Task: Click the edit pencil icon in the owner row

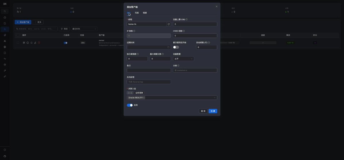Action: [x=35, y=43]
